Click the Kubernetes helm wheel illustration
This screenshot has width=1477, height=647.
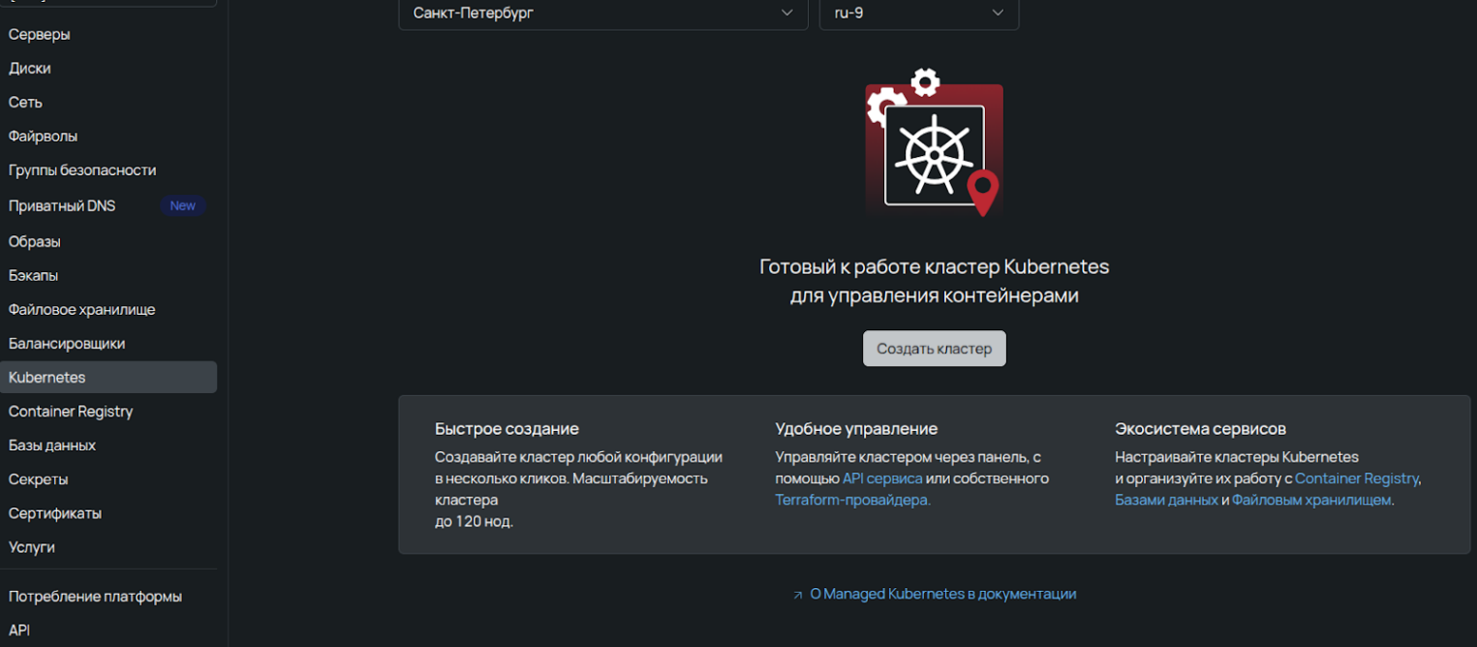(x=933, y=147)
